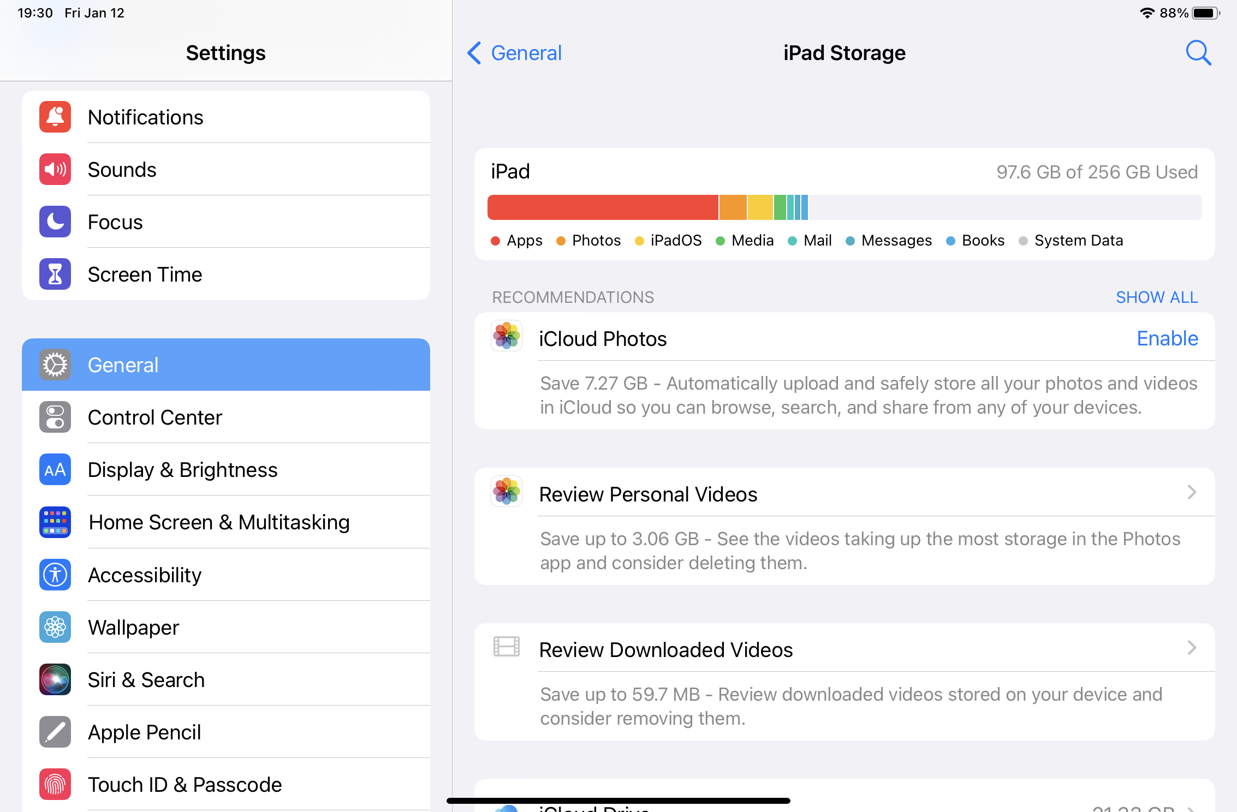Tap the orange Photos segment of storage bar

pos(733,207)
